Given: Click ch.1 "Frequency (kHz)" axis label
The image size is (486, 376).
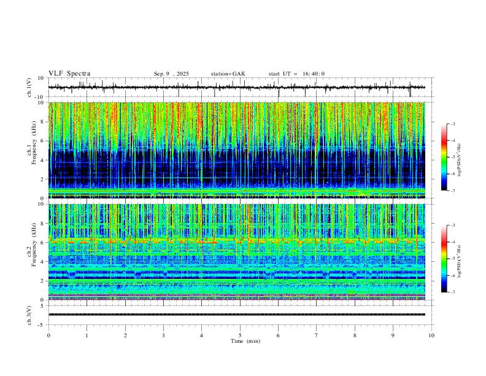Looking at the screenshot, I should click(x=33, y=143).
